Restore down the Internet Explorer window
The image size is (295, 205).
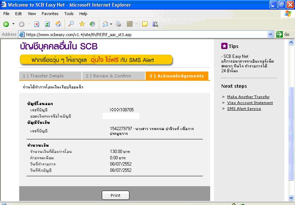(x=281, y=5)
